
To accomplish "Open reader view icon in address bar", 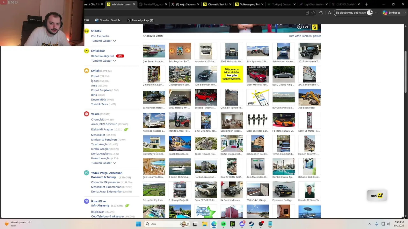I will coord(307,13).
